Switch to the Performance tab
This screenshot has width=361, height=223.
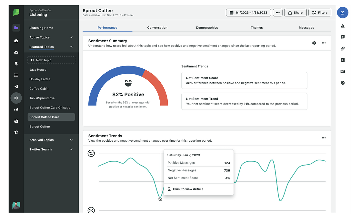tap(107, 28)
